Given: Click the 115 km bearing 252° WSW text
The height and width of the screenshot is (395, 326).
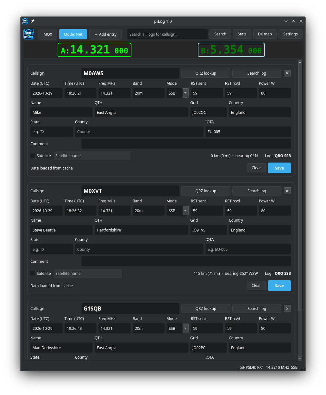Looking at the screenshot, I should [x=226, y=273].
